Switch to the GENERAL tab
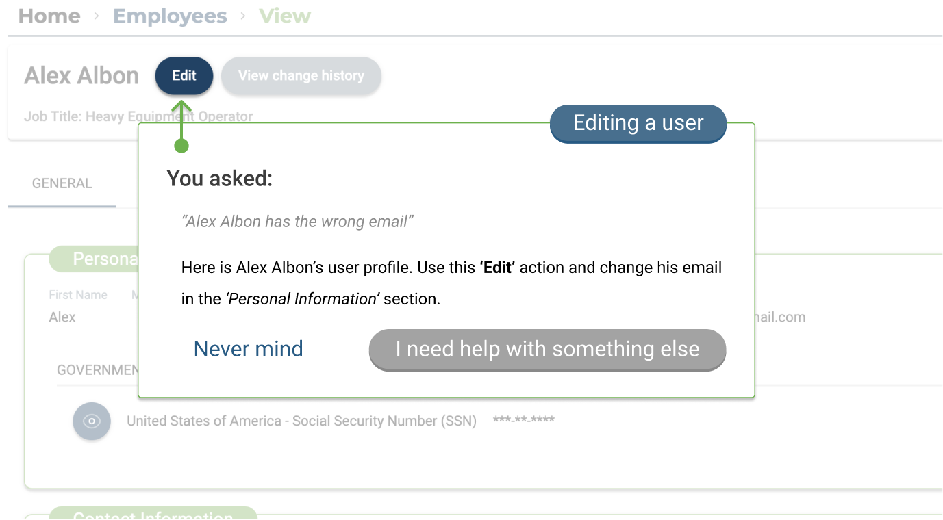Screen dimensions: 943x520 click(x=62, y=183)
